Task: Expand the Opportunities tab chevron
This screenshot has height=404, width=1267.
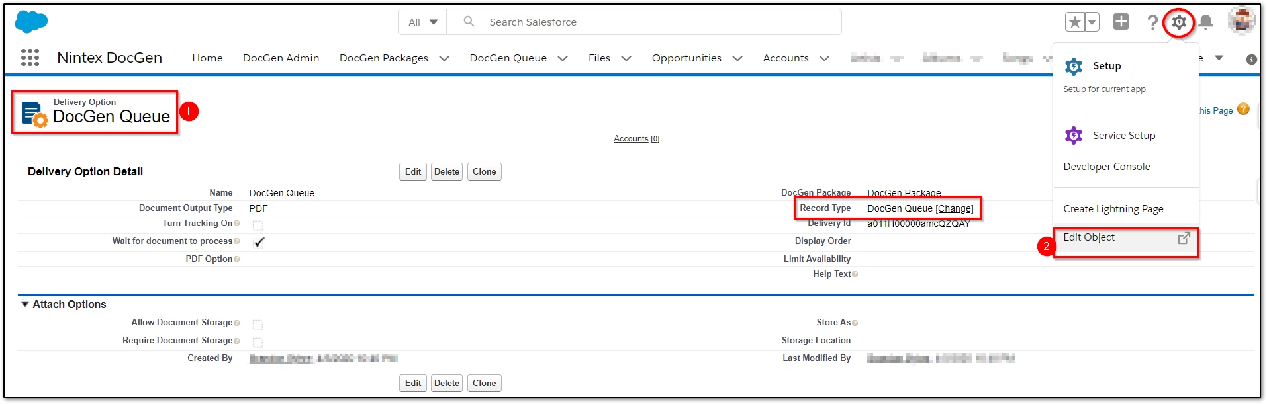Action: (737, 58)
